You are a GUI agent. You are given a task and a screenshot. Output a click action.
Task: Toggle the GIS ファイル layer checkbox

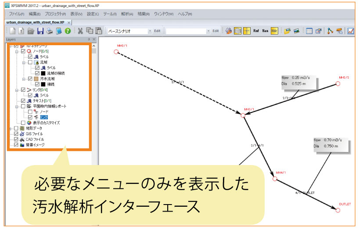(x=16, y=134)
